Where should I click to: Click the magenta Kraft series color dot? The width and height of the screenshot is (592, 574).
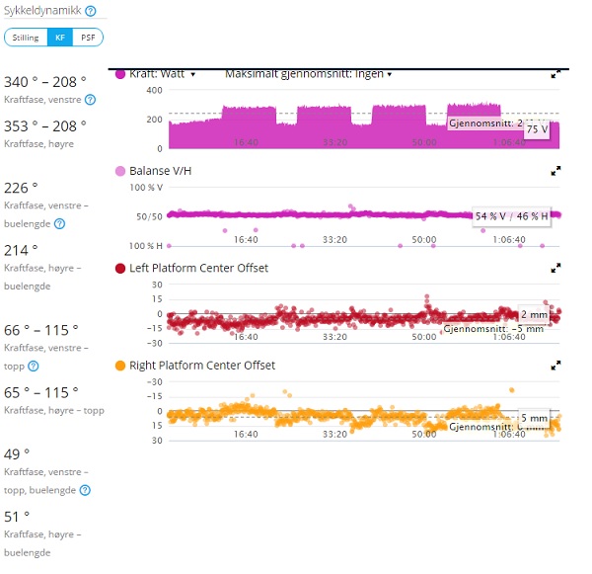click(x=121, y=74)
